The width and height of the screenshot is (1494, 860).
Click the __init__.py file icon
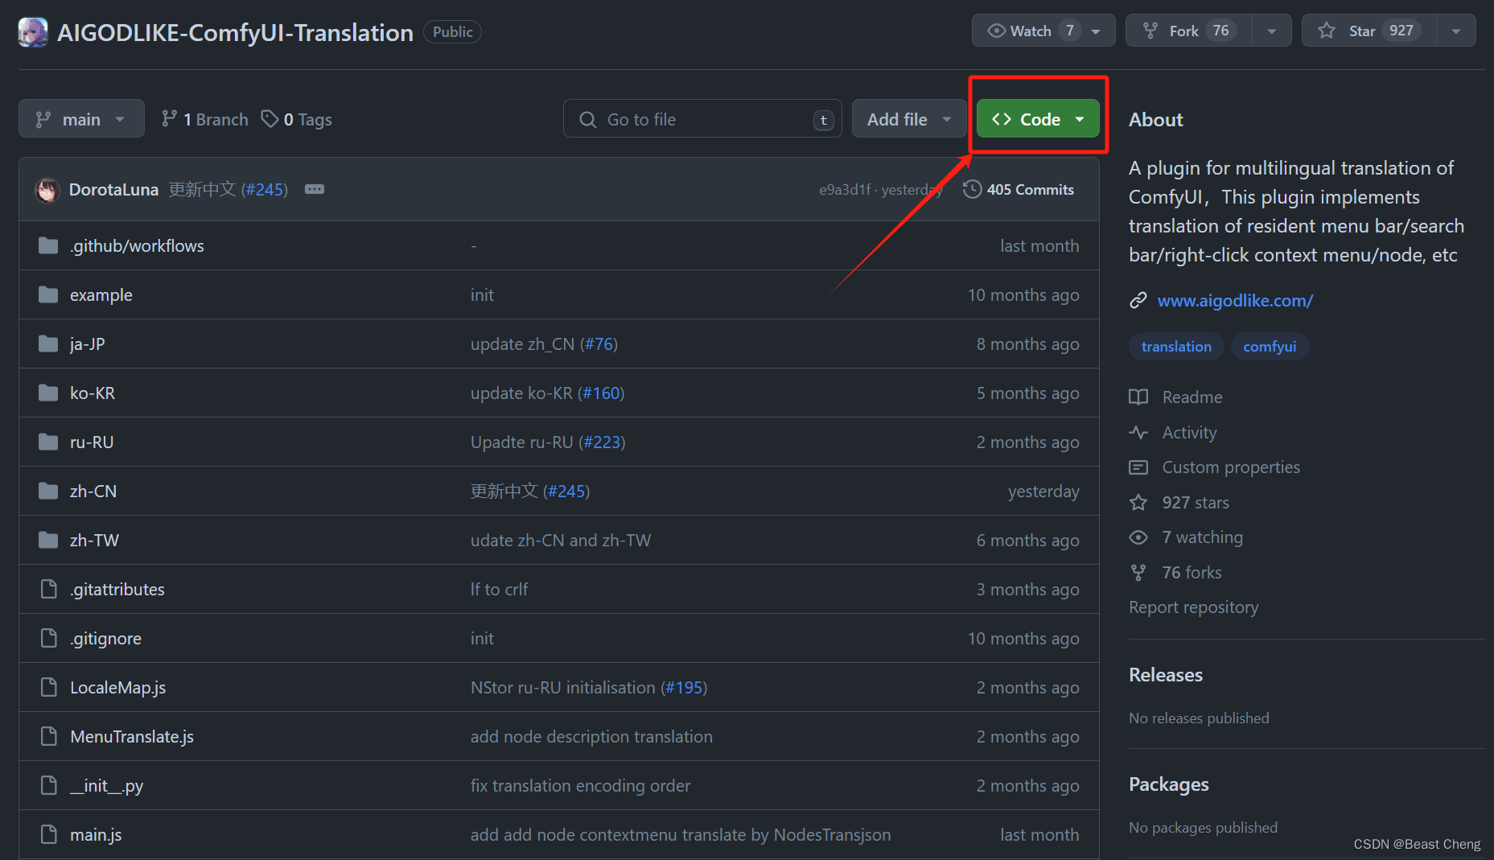click(x=49, y=786)
